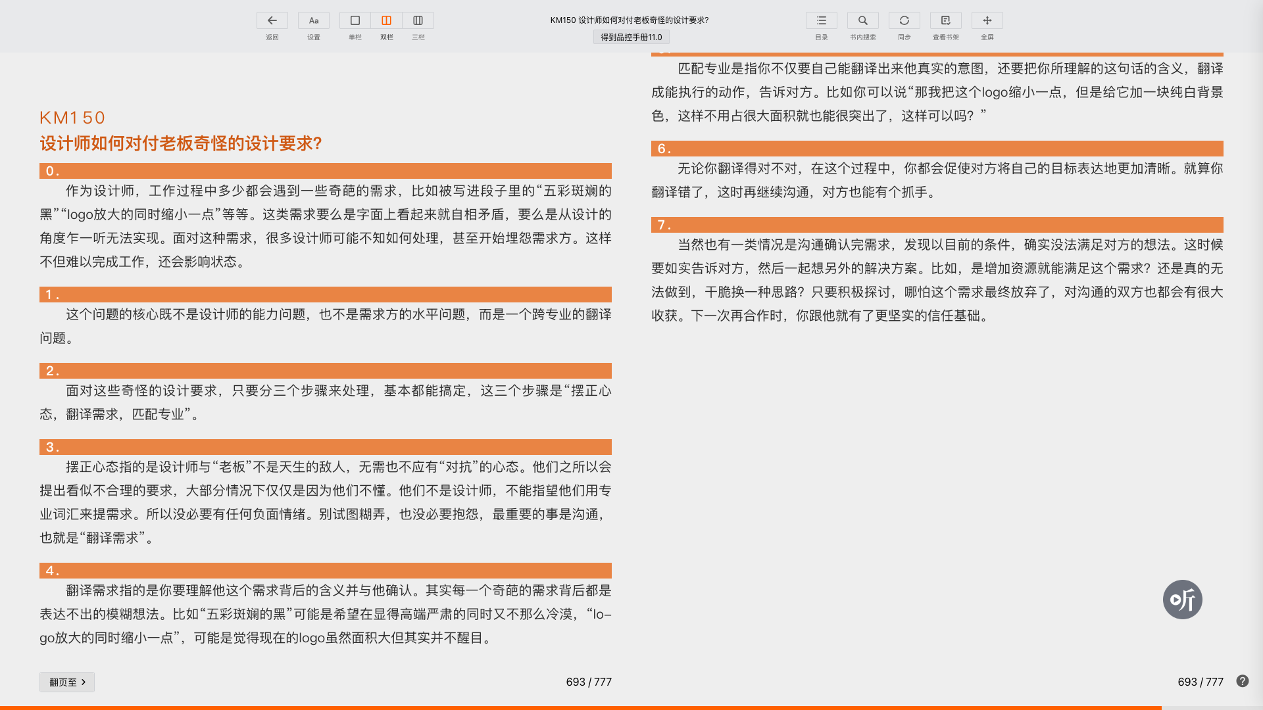Click the left page number 693 / 777
Screen dimensions: 1263x710
[589, 682]
